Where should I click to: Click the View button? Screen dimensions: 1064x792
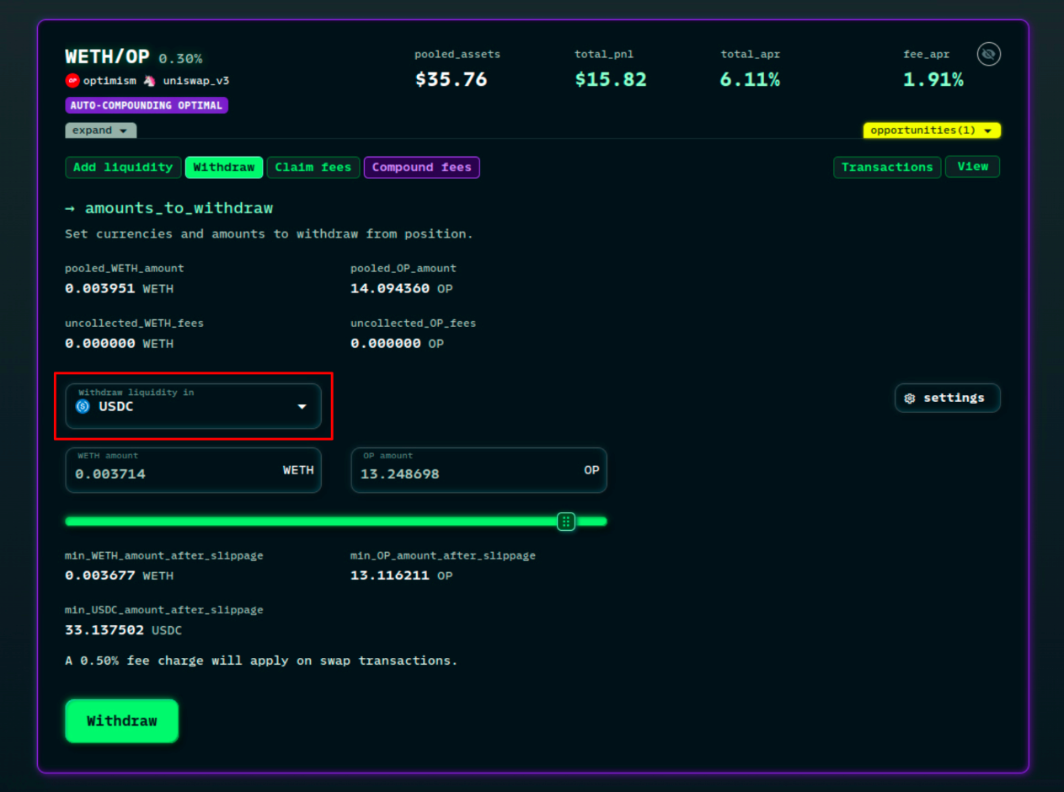tap(972, 167)
